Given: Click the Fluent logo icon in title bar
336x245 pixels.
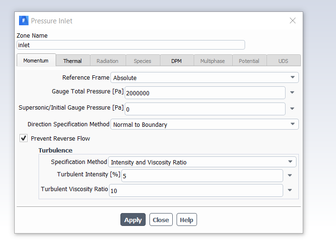Looking at the screenshot, I should point(23,20).
